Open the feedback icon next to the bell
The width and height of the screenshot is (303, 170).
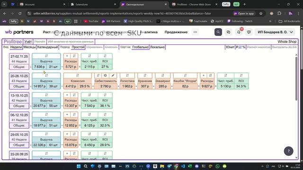click(249, 32)
